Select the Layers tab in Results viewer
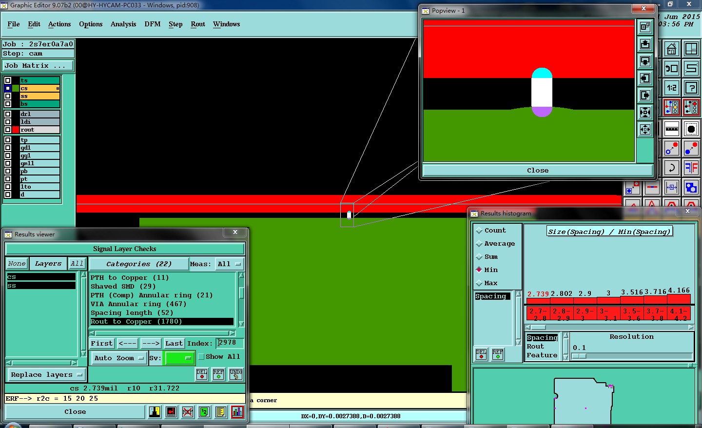Screen dimensions: 702x428 [x=48, y=264]
